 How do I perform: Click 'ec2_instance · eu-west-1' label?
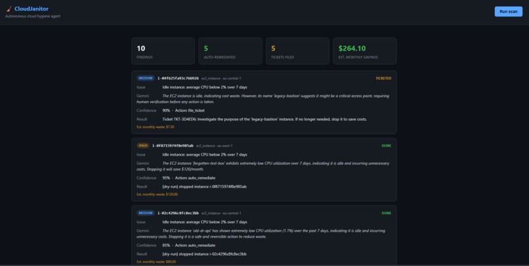tap(214, 146)
